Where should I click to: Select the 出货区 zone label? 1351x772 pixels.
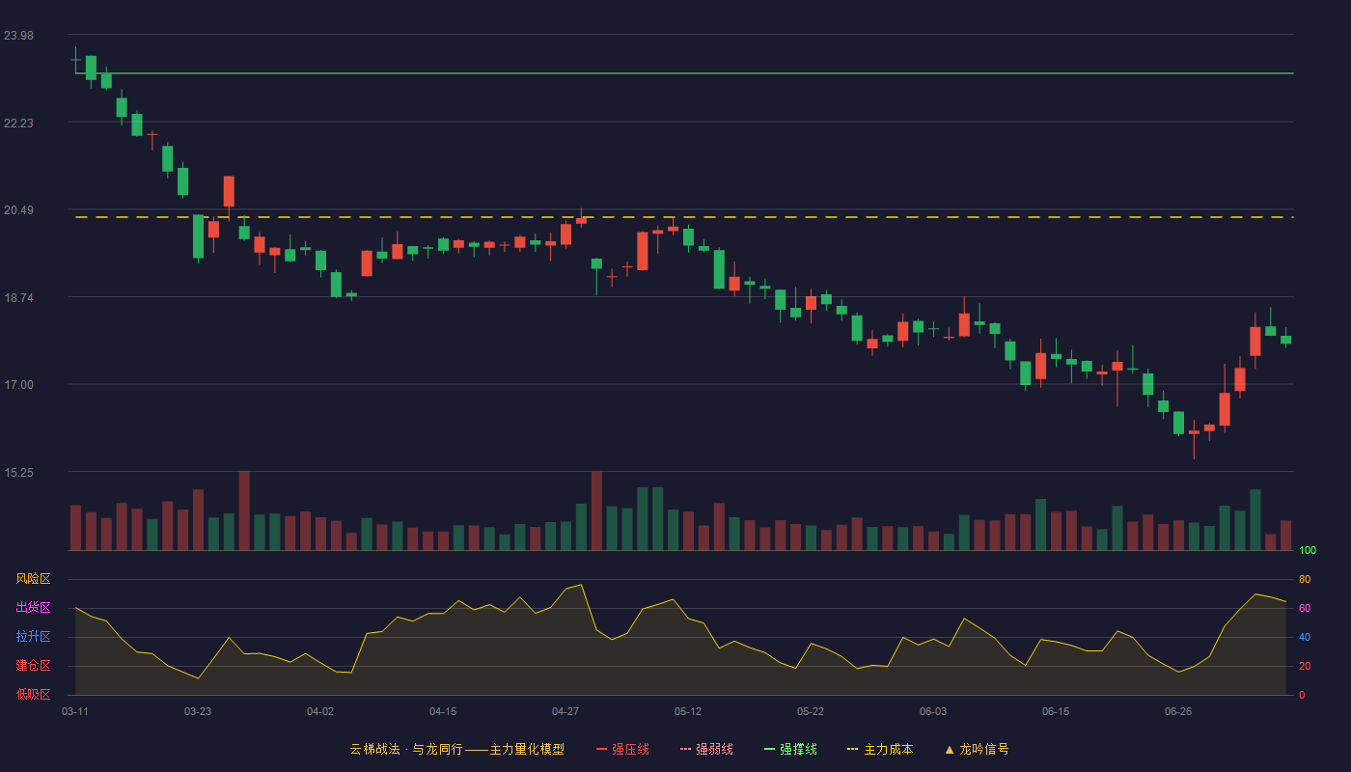click(x=34, y=608)
